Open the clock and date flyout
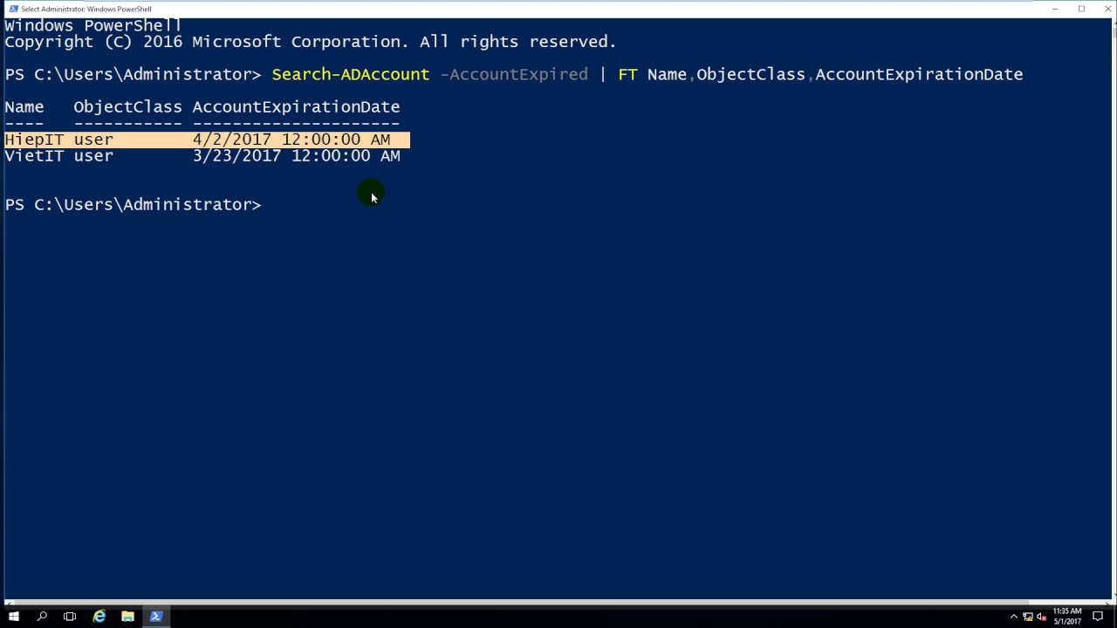 1067,617
